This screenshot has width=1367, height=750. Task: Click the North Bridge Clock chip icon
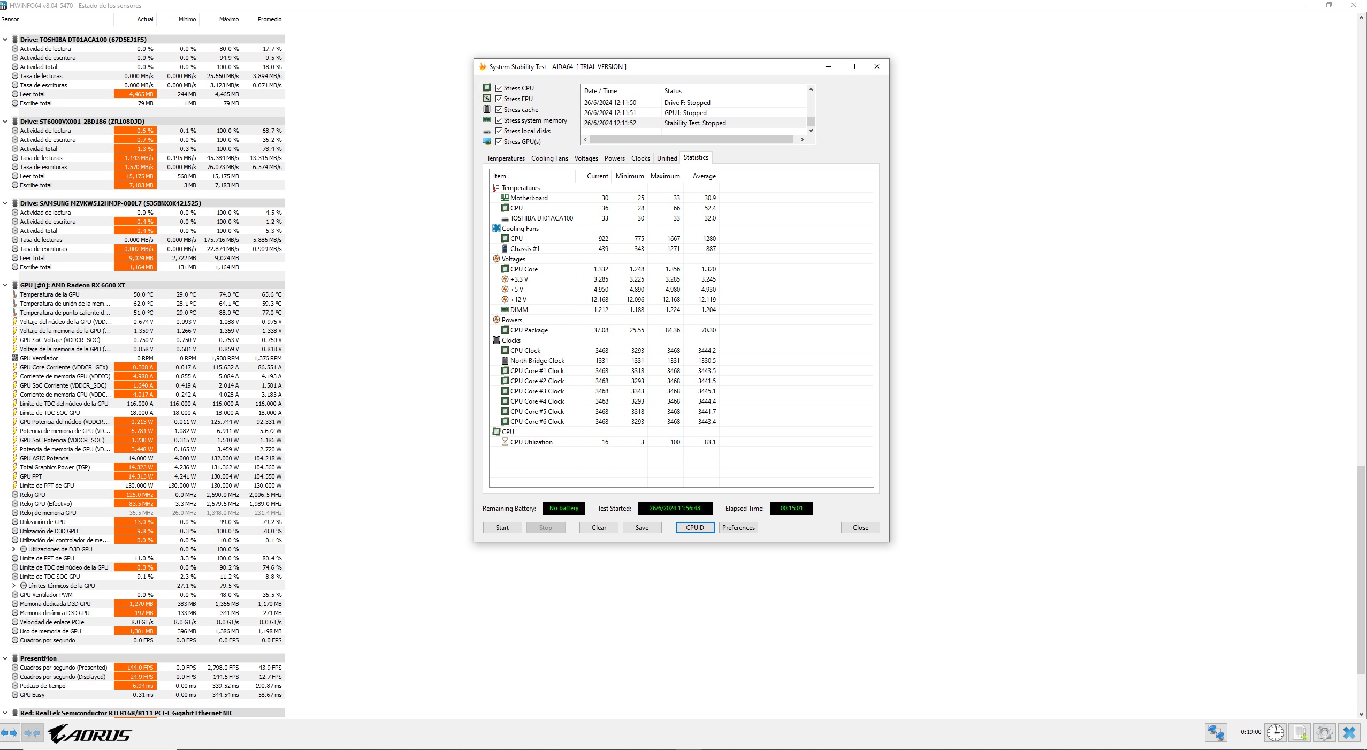pyautogui.click(x=505, y=360)
